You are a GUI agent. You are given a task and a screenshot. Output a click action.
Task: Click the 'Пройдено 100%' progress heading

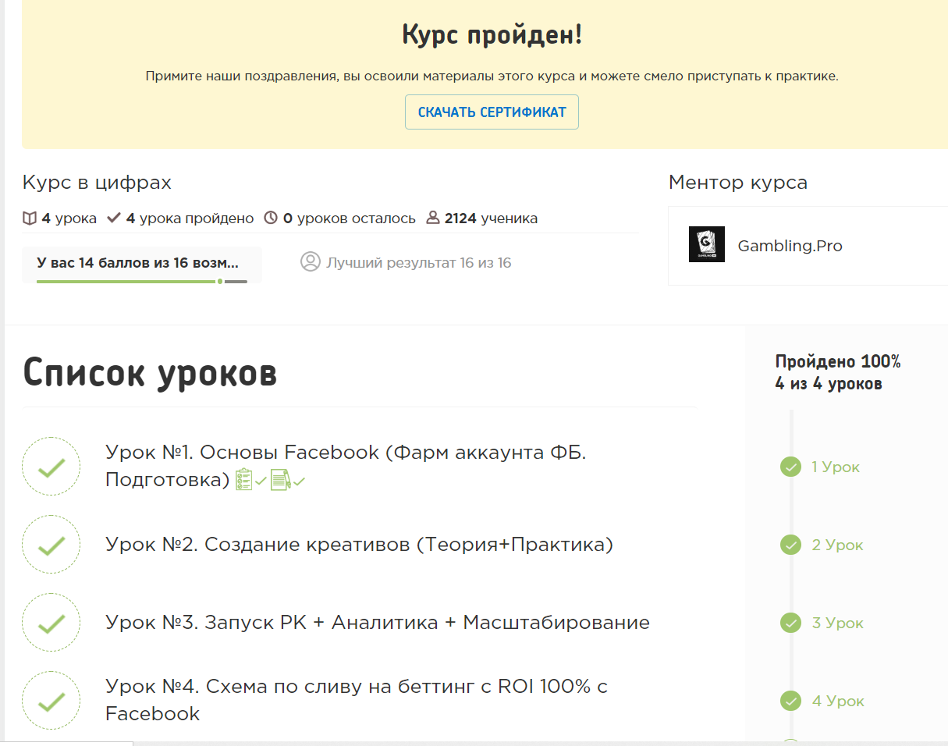838,362
